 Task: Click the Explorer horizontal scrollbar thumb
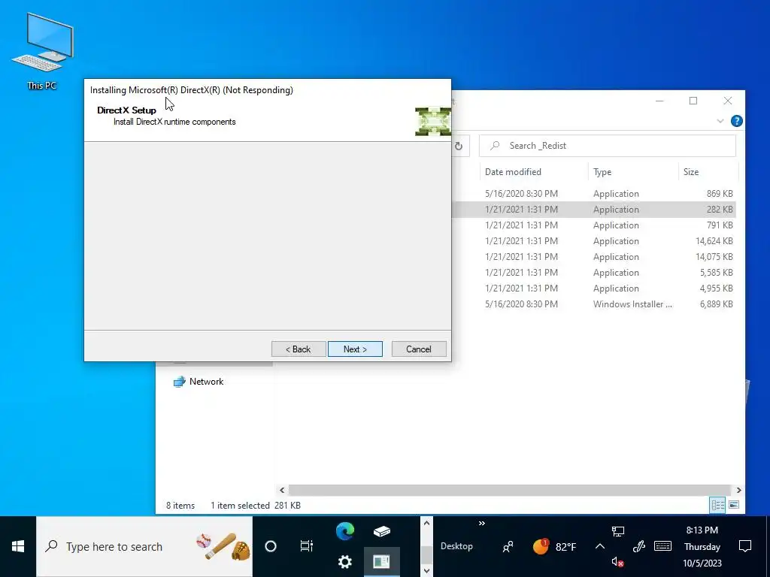(509, 490)
